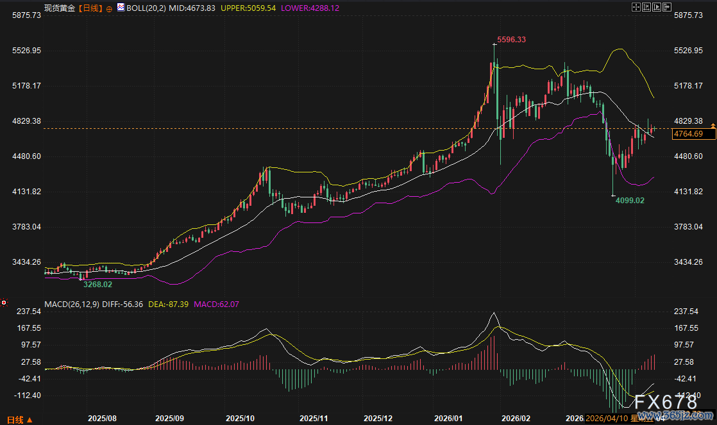Click the 2025/11 date label on time axis

point(314,418)
